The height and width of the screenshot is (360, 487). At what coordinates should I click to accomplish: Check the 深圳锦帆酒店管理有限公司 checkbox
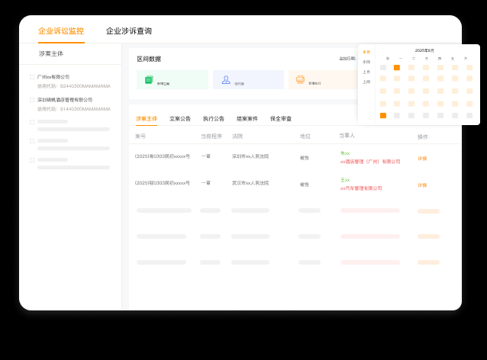pos(32,100)
